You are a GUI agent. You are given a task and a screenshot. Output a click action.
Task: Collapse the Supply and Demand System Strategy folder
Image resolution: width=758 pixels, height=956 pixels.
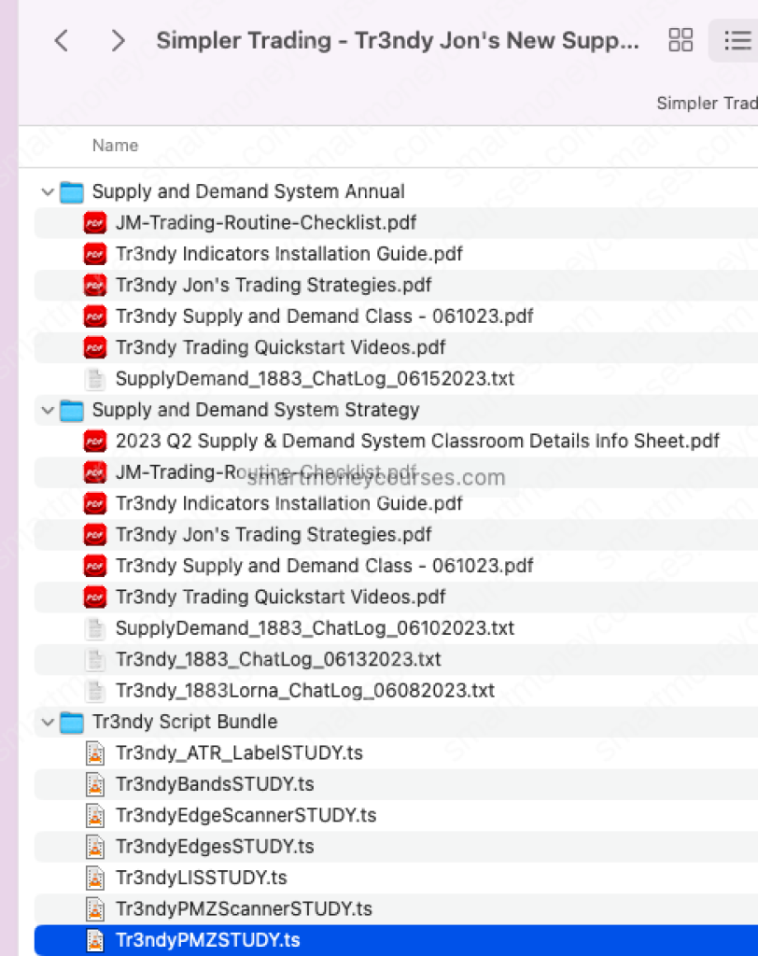tap(47, 411)
